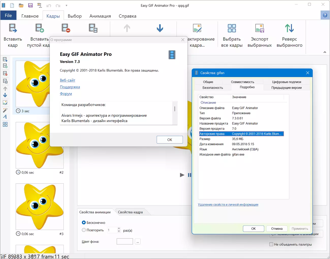Image resolution: width=330 pixels, height=259 pixels.
Task: Switch to the Свойства кадра tab
Action: point(130,212)
